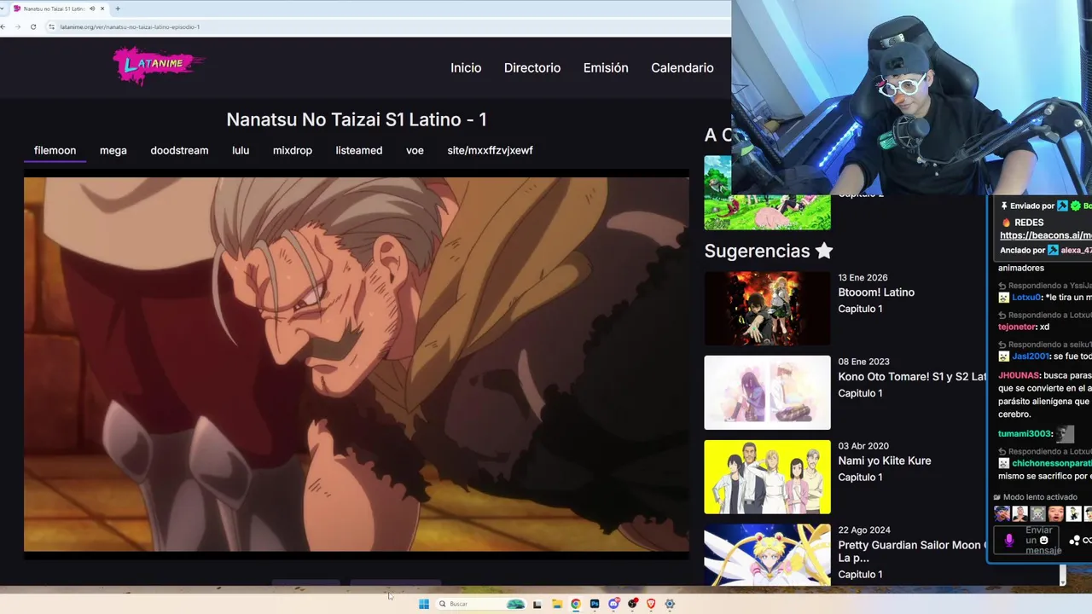Open the Kono Oto Tomare! thumbnail
This screenshot has height=614, width=1092.
point(767,392)
